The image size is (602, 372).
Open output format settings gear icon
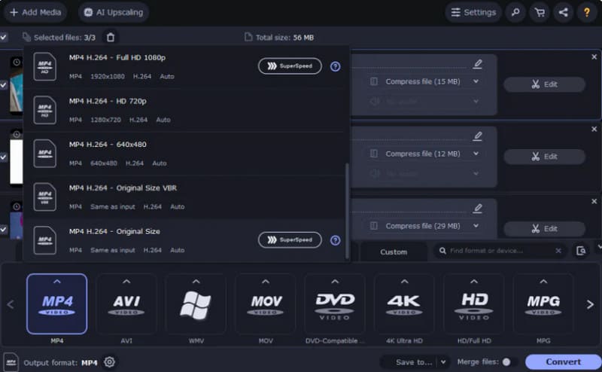[x=110, y=362]
